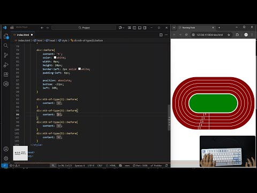Open the Accounts menu in VS Code
The image size is (257, 193).
click(6, 149)
